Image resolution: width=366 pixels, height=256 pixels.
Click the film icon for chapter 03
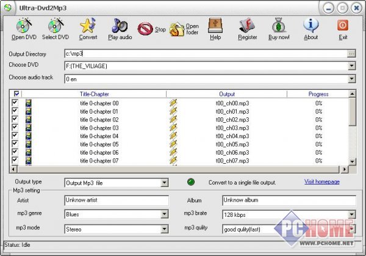coord(29,128)
